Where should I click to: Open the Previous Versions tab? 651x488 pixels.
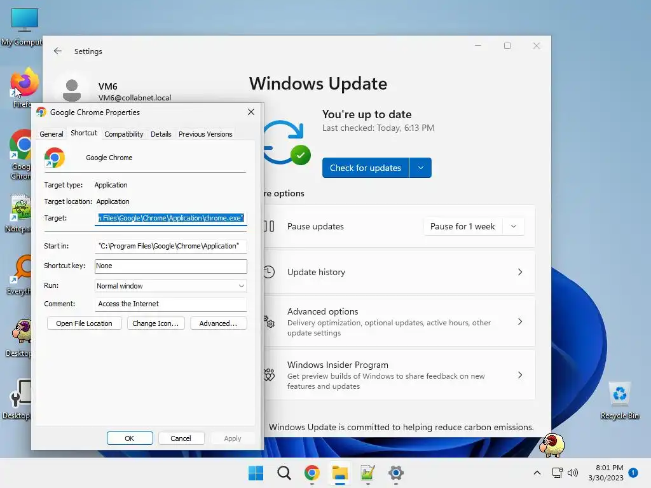coord(205,134)
